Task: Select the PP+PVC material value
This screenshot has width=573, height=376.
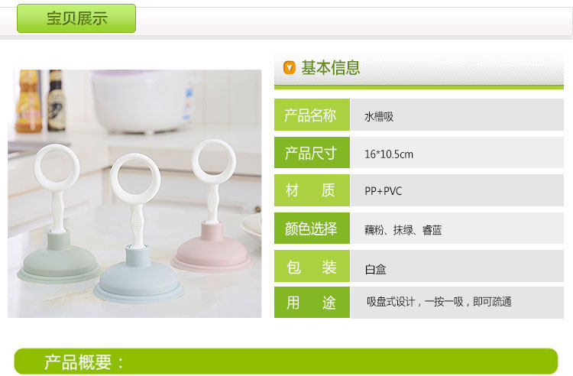Action: [383, 191]
